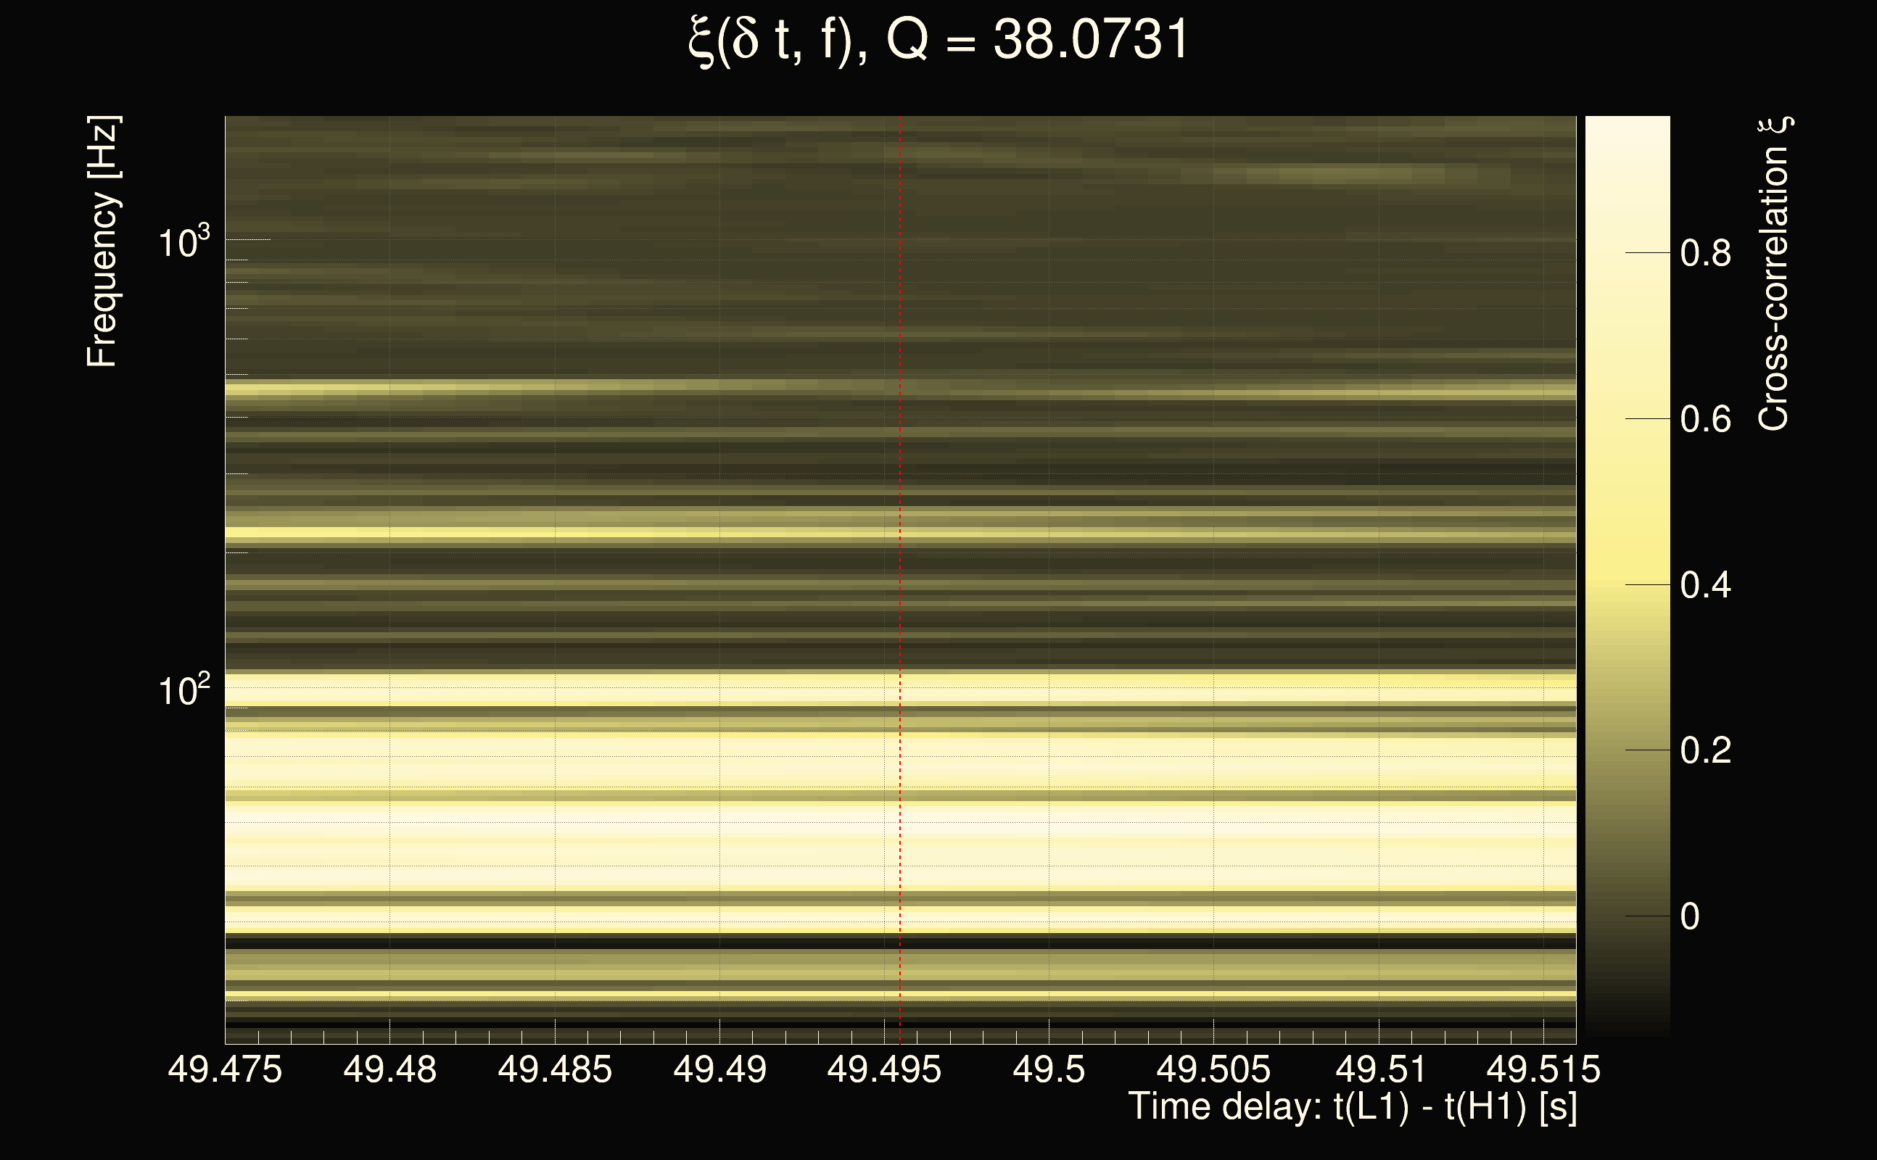Click the 0 tick on the colorbar
The width and height of the screenshot is (1877, 1160).
[x=1690, y=916]
